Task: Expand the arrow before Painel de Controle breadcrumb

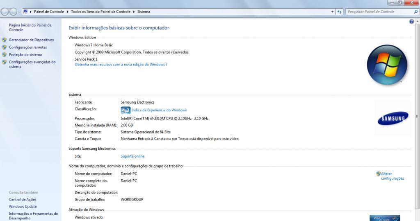Action: tap(31, 12)
